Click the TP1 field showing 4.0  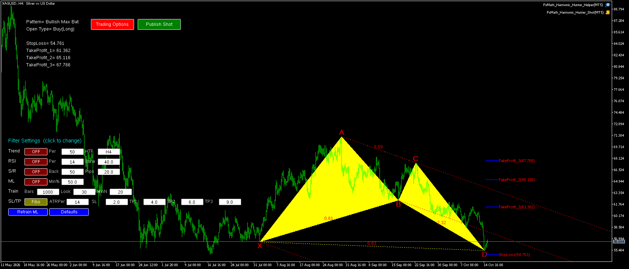[x=154, y=202]
